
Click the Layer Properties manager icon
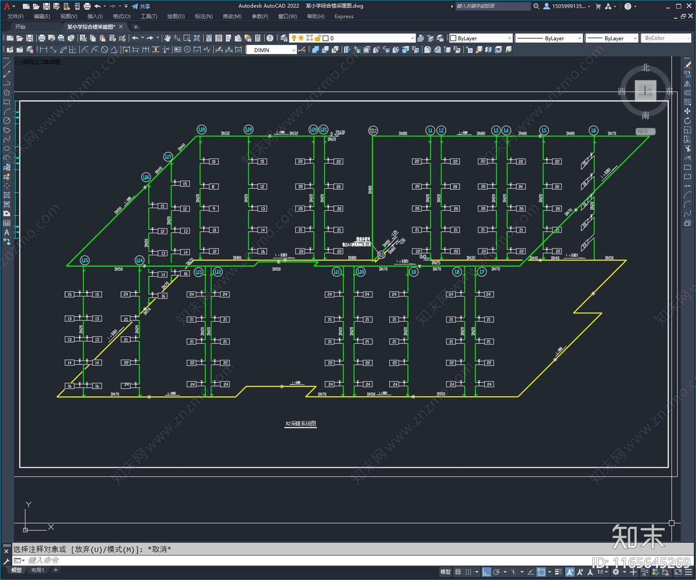(284, 38)
